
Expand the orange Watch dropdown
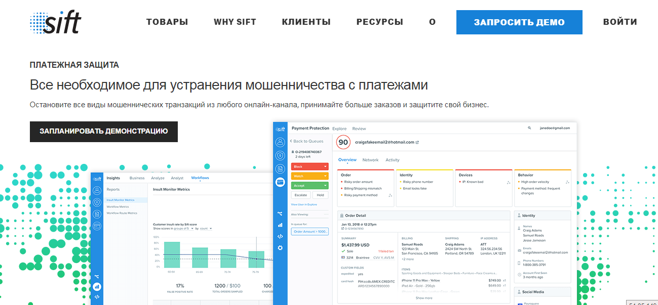point(309,176)
